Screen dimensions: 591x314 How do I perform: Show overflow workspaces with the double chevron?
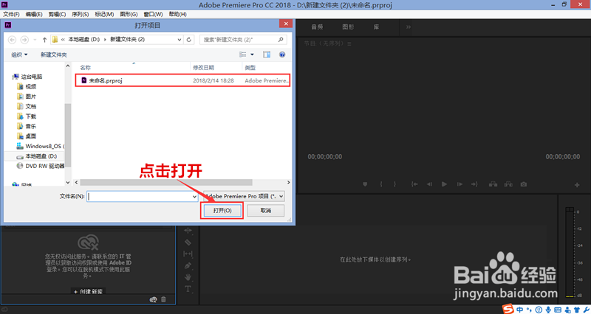pyautogui.click(x=409, y=27)
